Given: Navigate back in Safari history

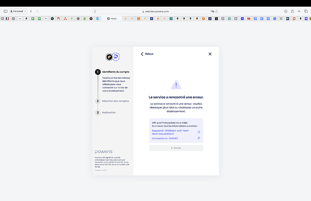Looking at the screenshot, I should click(31, 11).
